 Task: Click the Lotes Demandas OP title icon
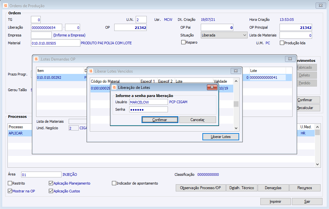pyautogui.click(x=36, y=59)
